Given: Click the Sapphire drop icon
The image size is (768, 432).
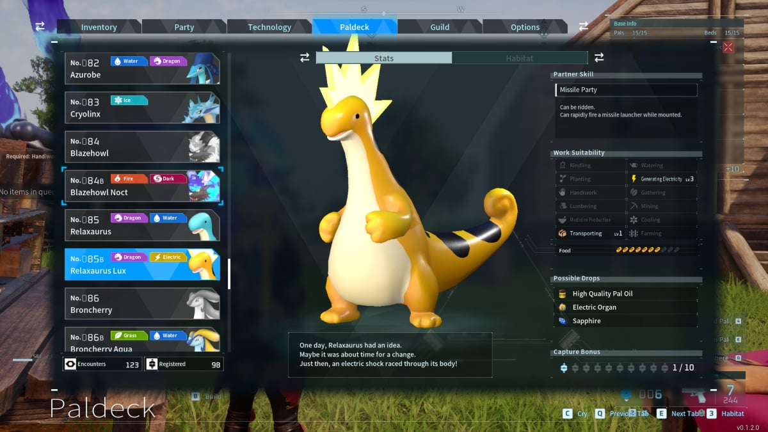Looking at the screenshot, I should [561, 321].
